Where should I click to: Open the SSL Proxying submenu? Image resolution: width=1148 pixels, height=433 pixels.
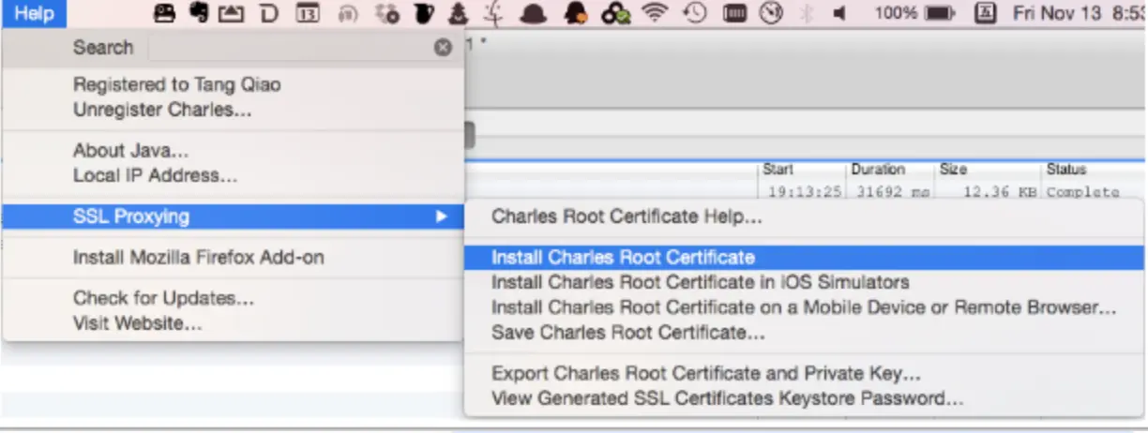click(x=233, y=216)
